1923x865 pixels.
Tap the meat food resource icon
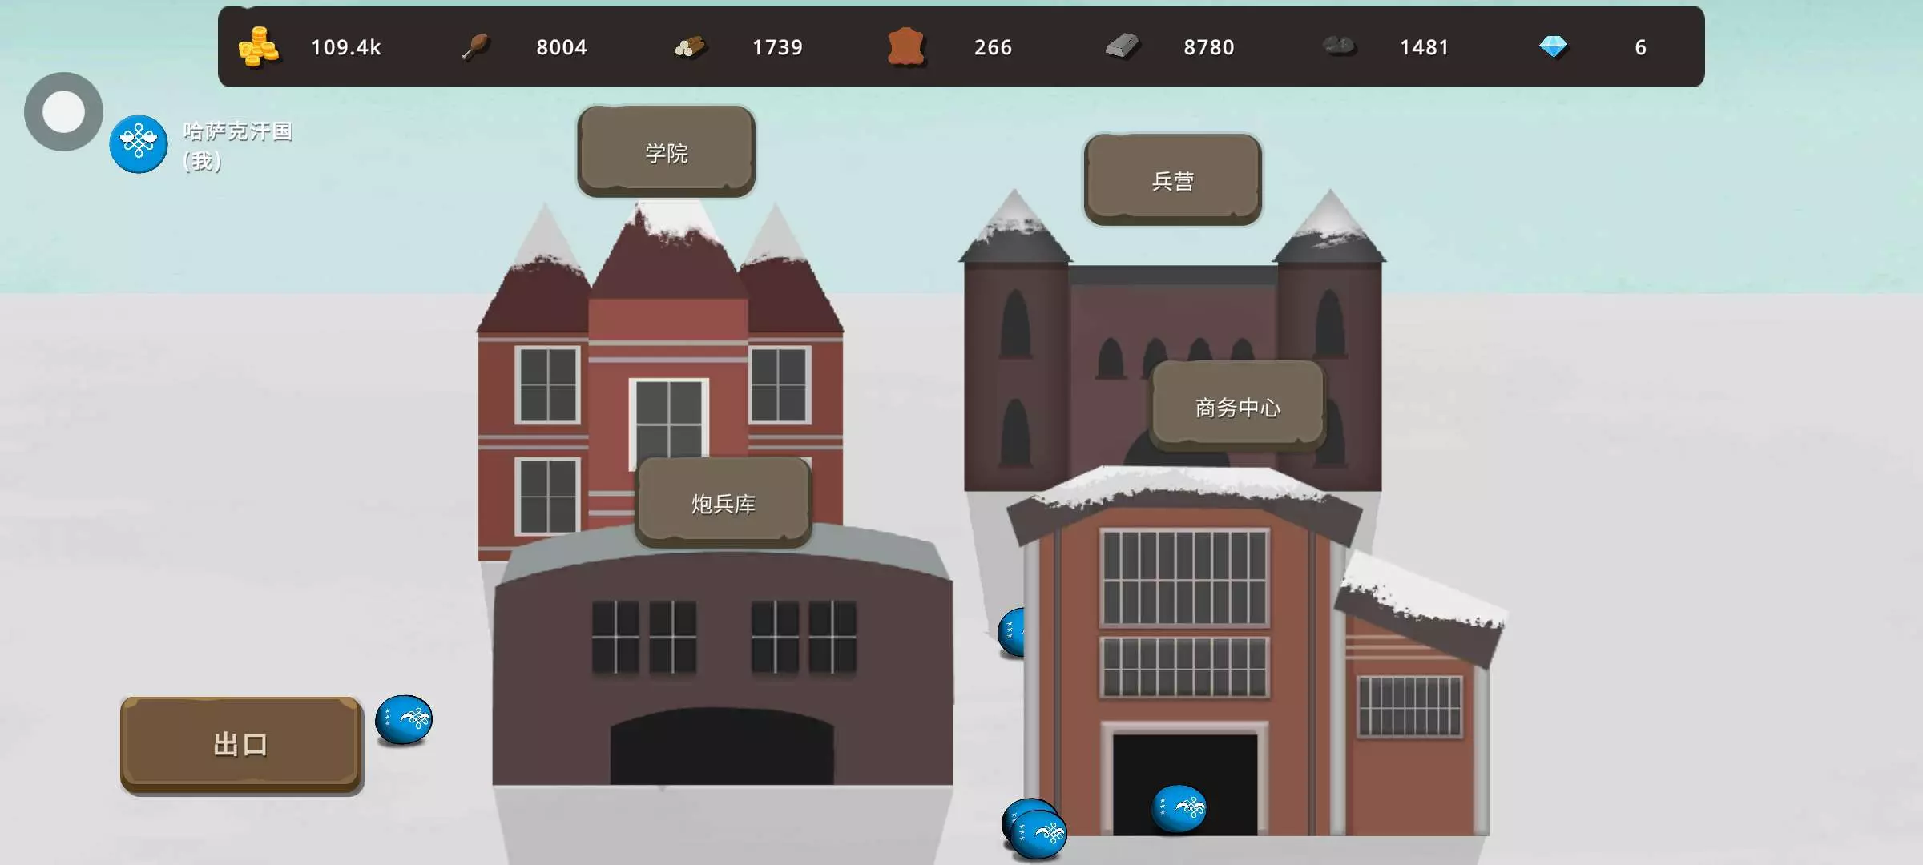[x=474, y=46]
